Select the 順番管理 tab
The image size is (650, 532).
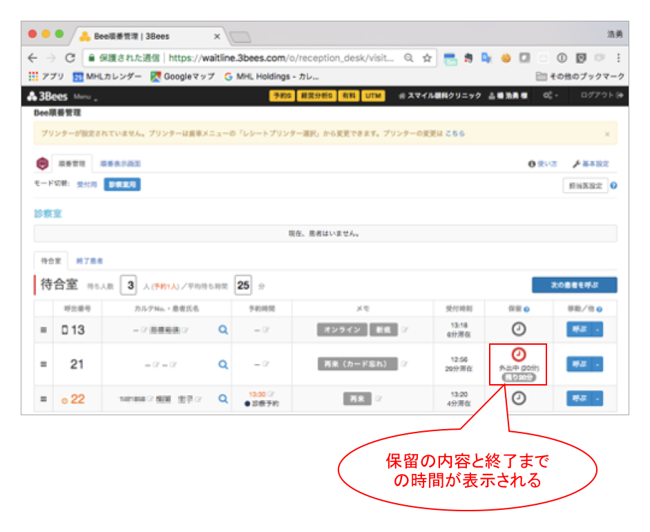pos(72,163)
